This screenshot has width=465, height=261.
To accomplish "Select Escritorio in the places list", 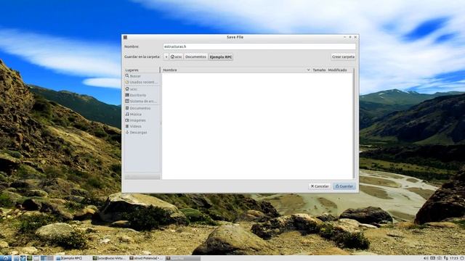I will [142, 95].
